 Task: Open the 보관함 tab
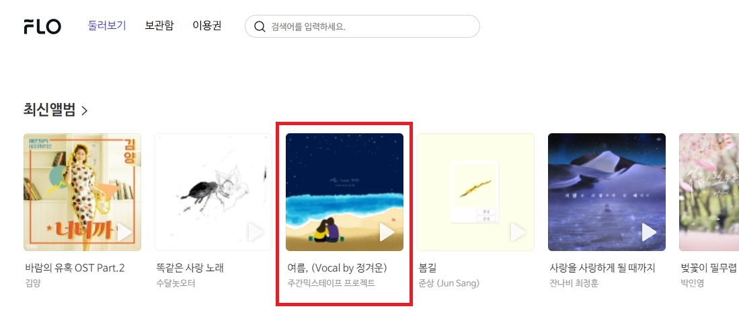pyautogui.click(x=159, y=26)
